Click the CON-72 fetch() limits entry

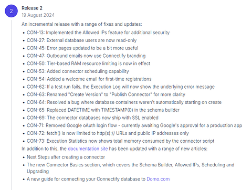point(108,133)
